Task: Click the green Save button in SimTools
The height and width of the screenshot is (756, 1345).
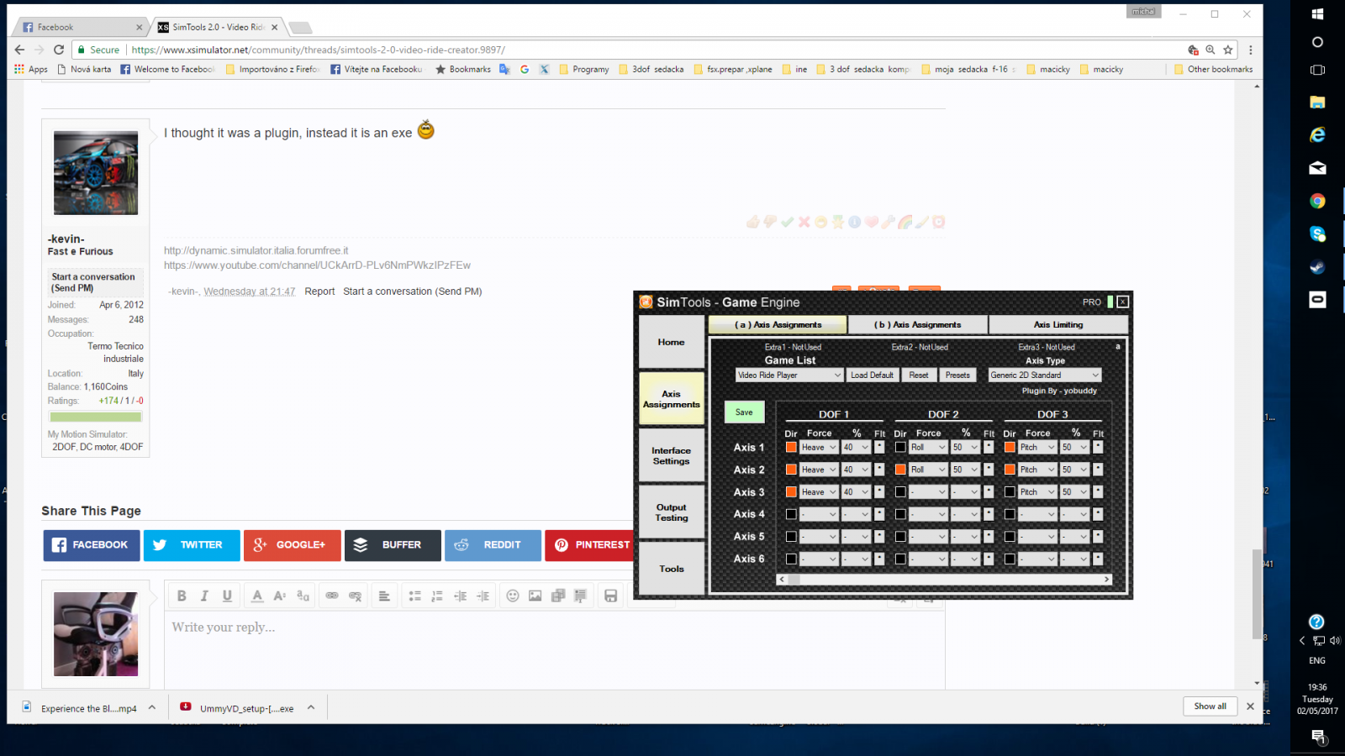Action: point(745,412)
